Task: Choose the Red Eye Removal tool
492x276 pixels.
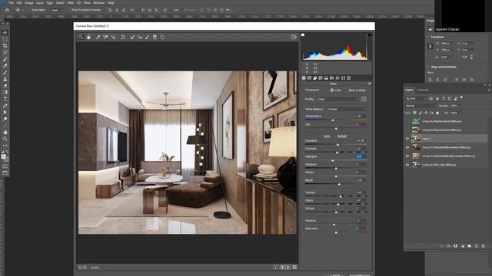Action: (140, 38)
